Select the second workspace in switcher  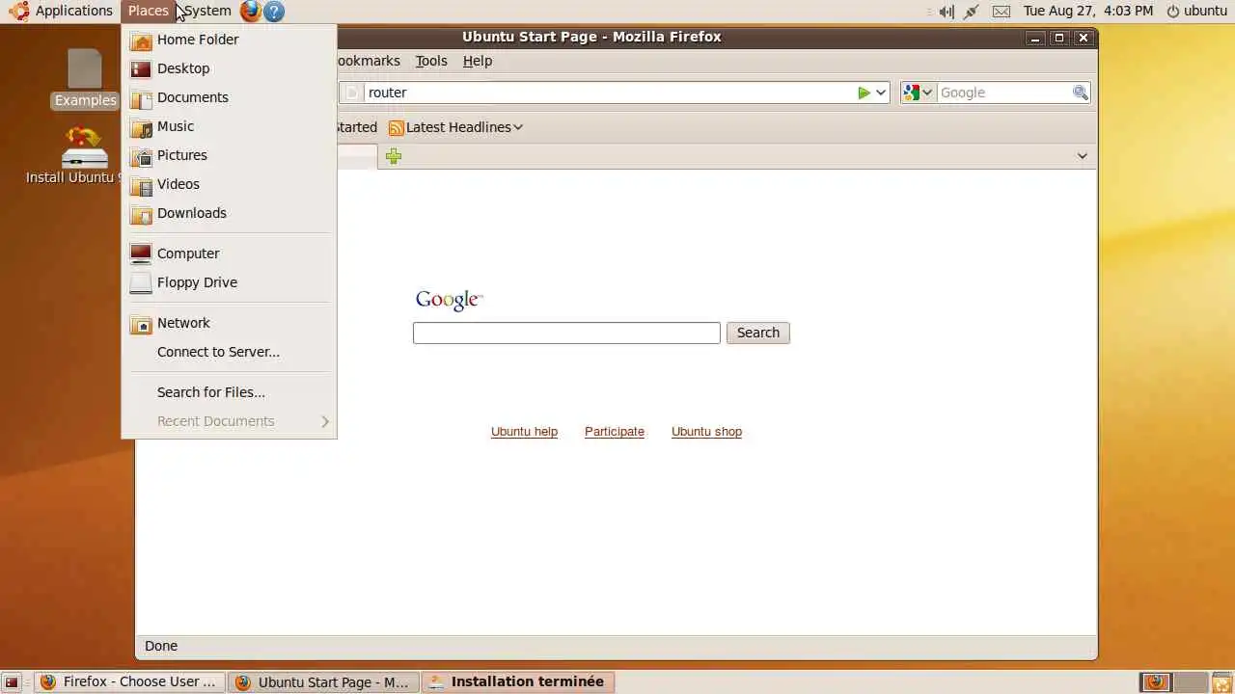[x=1189, y=682]
